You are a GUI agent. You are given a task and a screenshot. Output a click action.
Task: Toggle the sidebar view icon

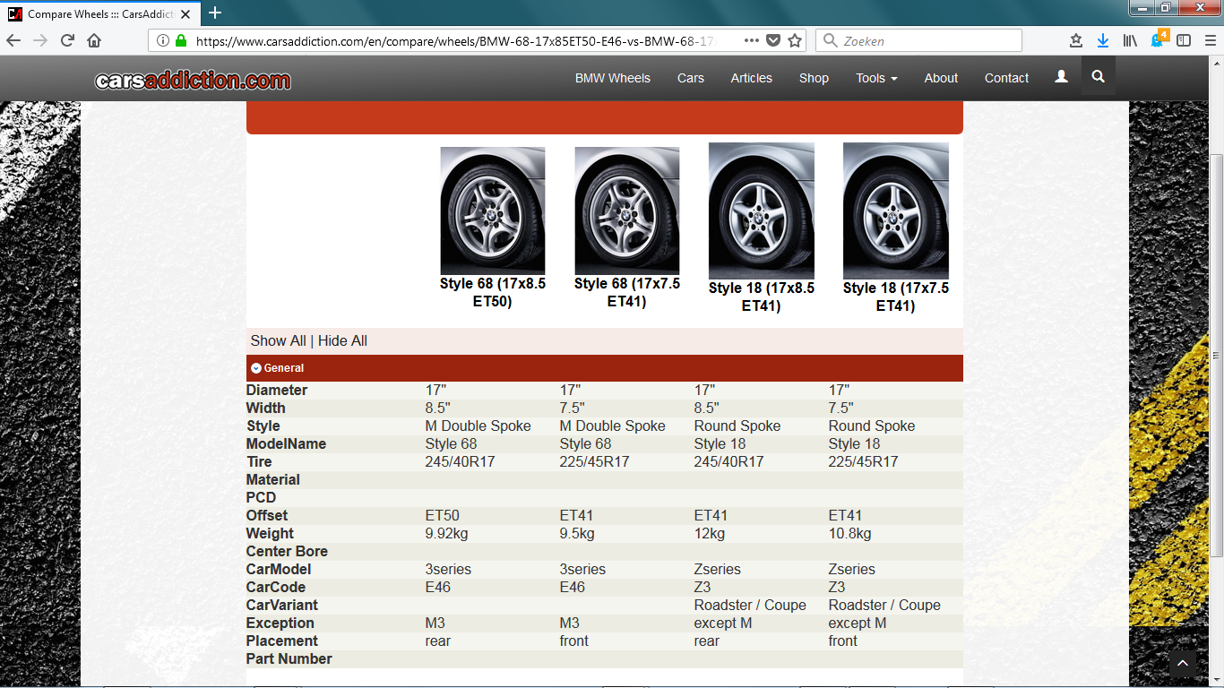(x=1184, y=40)
